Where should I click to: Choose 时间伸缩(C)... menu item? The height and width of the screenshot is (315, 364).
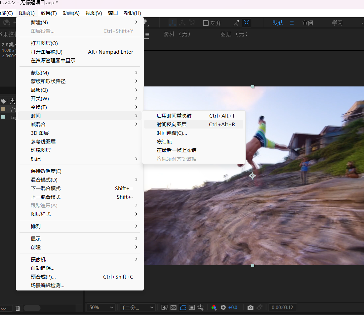(x=194, y=133)
